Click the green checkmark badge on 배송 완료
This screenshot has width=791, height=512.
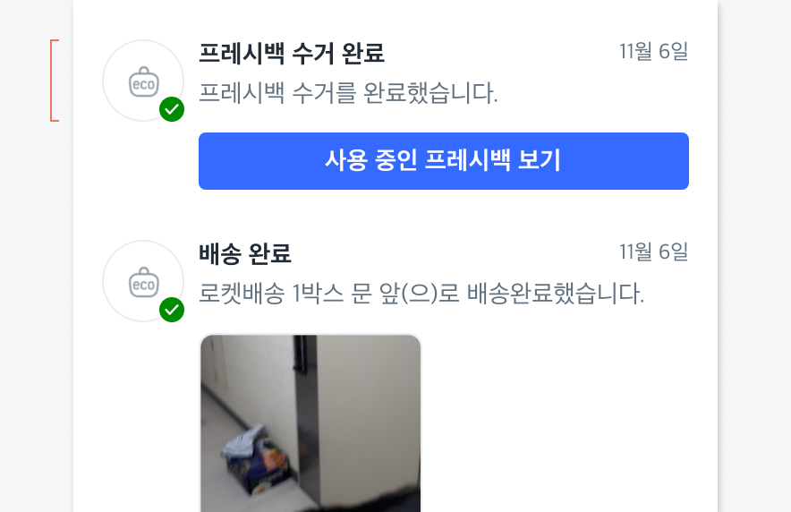(x=172, y=310)
